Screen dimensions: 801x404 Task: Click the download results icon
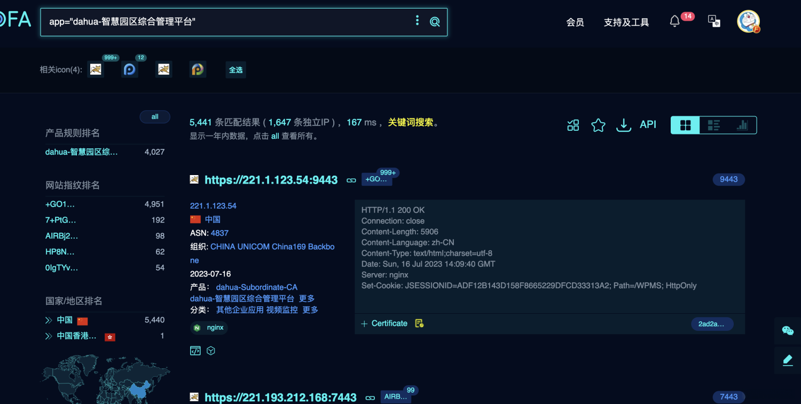tap(623, 125)
